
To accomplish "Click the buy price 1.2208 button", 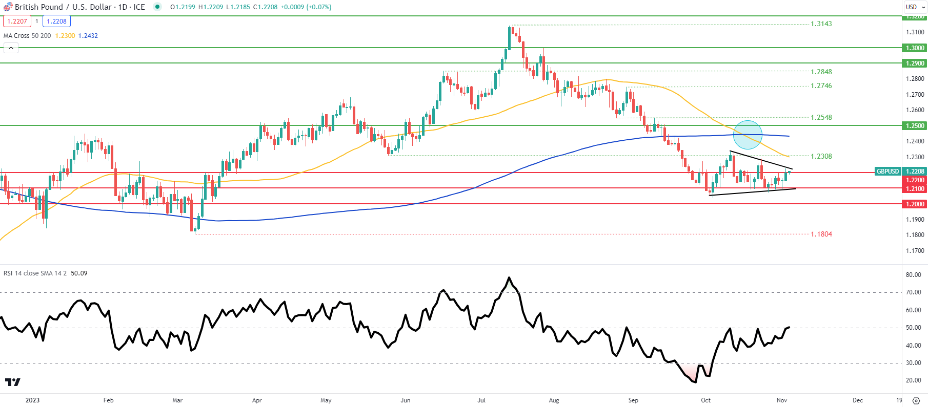I will click(x=56, y=21).
